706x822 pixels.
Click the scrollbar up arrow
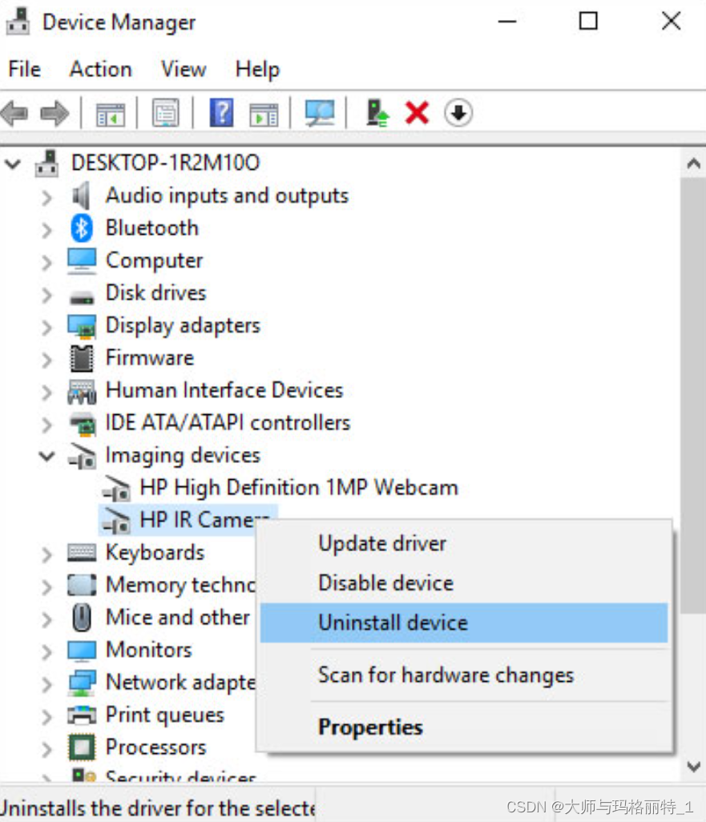click(x=693, y=164)
